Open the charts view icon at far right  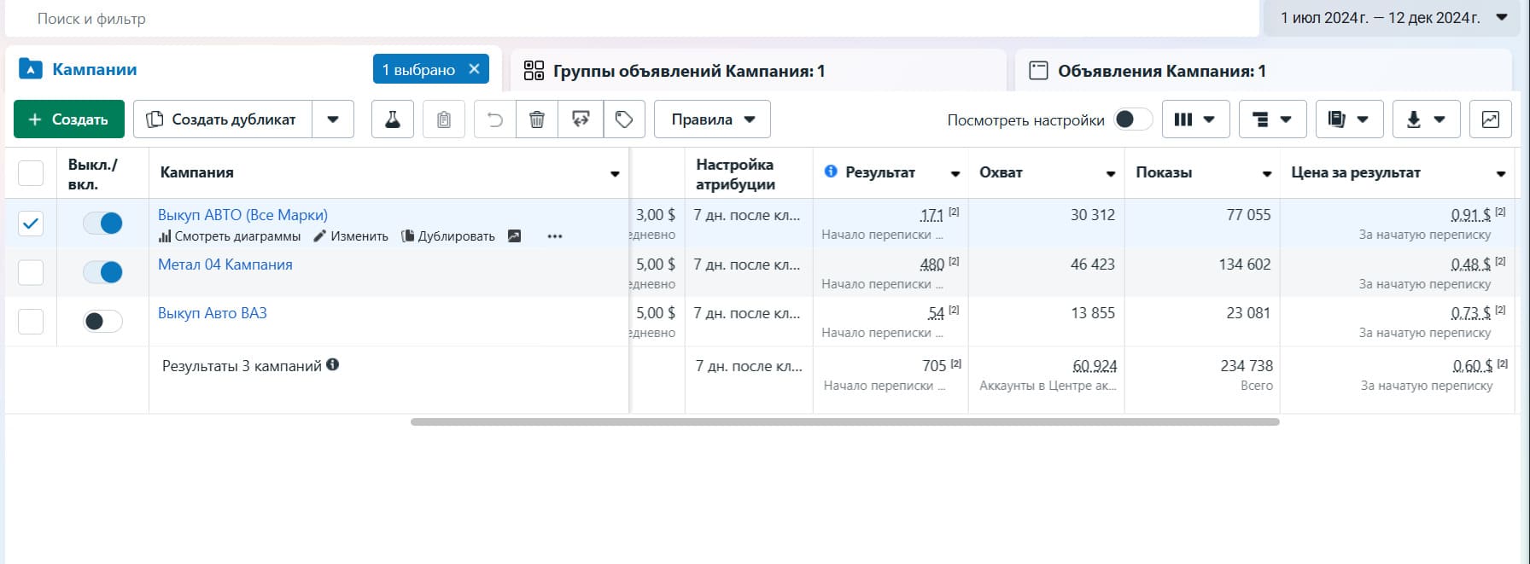(1490, 119)
